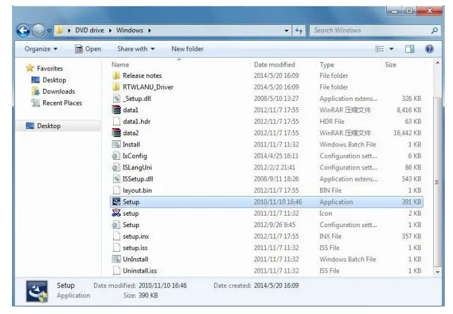Select the RTWLANU_Driver folder icon
This screenshot has width=453, height=314.
(116, 87)
